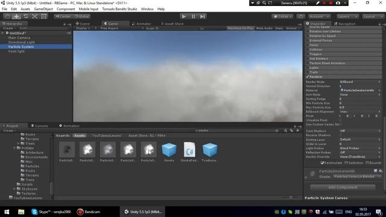Click the search-by-type filter icon
Image resolution: width=386 pixels, height=217 pixels.
click(285, 131)
